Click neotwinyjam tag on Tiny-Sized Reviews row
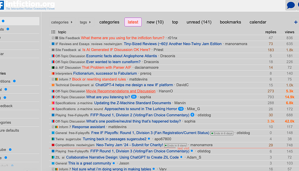Viewport: 299px width, 171px height. coord(113,44)
